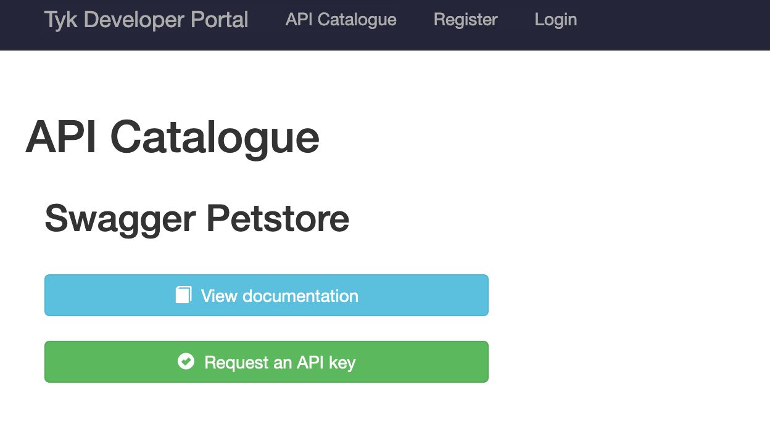
Task: Click the checkmark circle icon on the green button
Action: [x=186, y=362]
